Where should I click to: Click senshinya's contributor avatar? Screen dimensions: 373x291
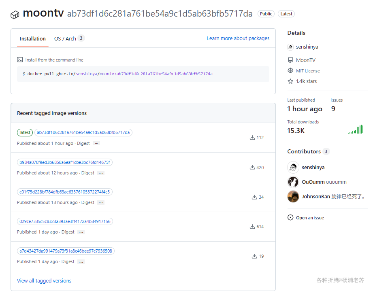click(x=293, y=168)
